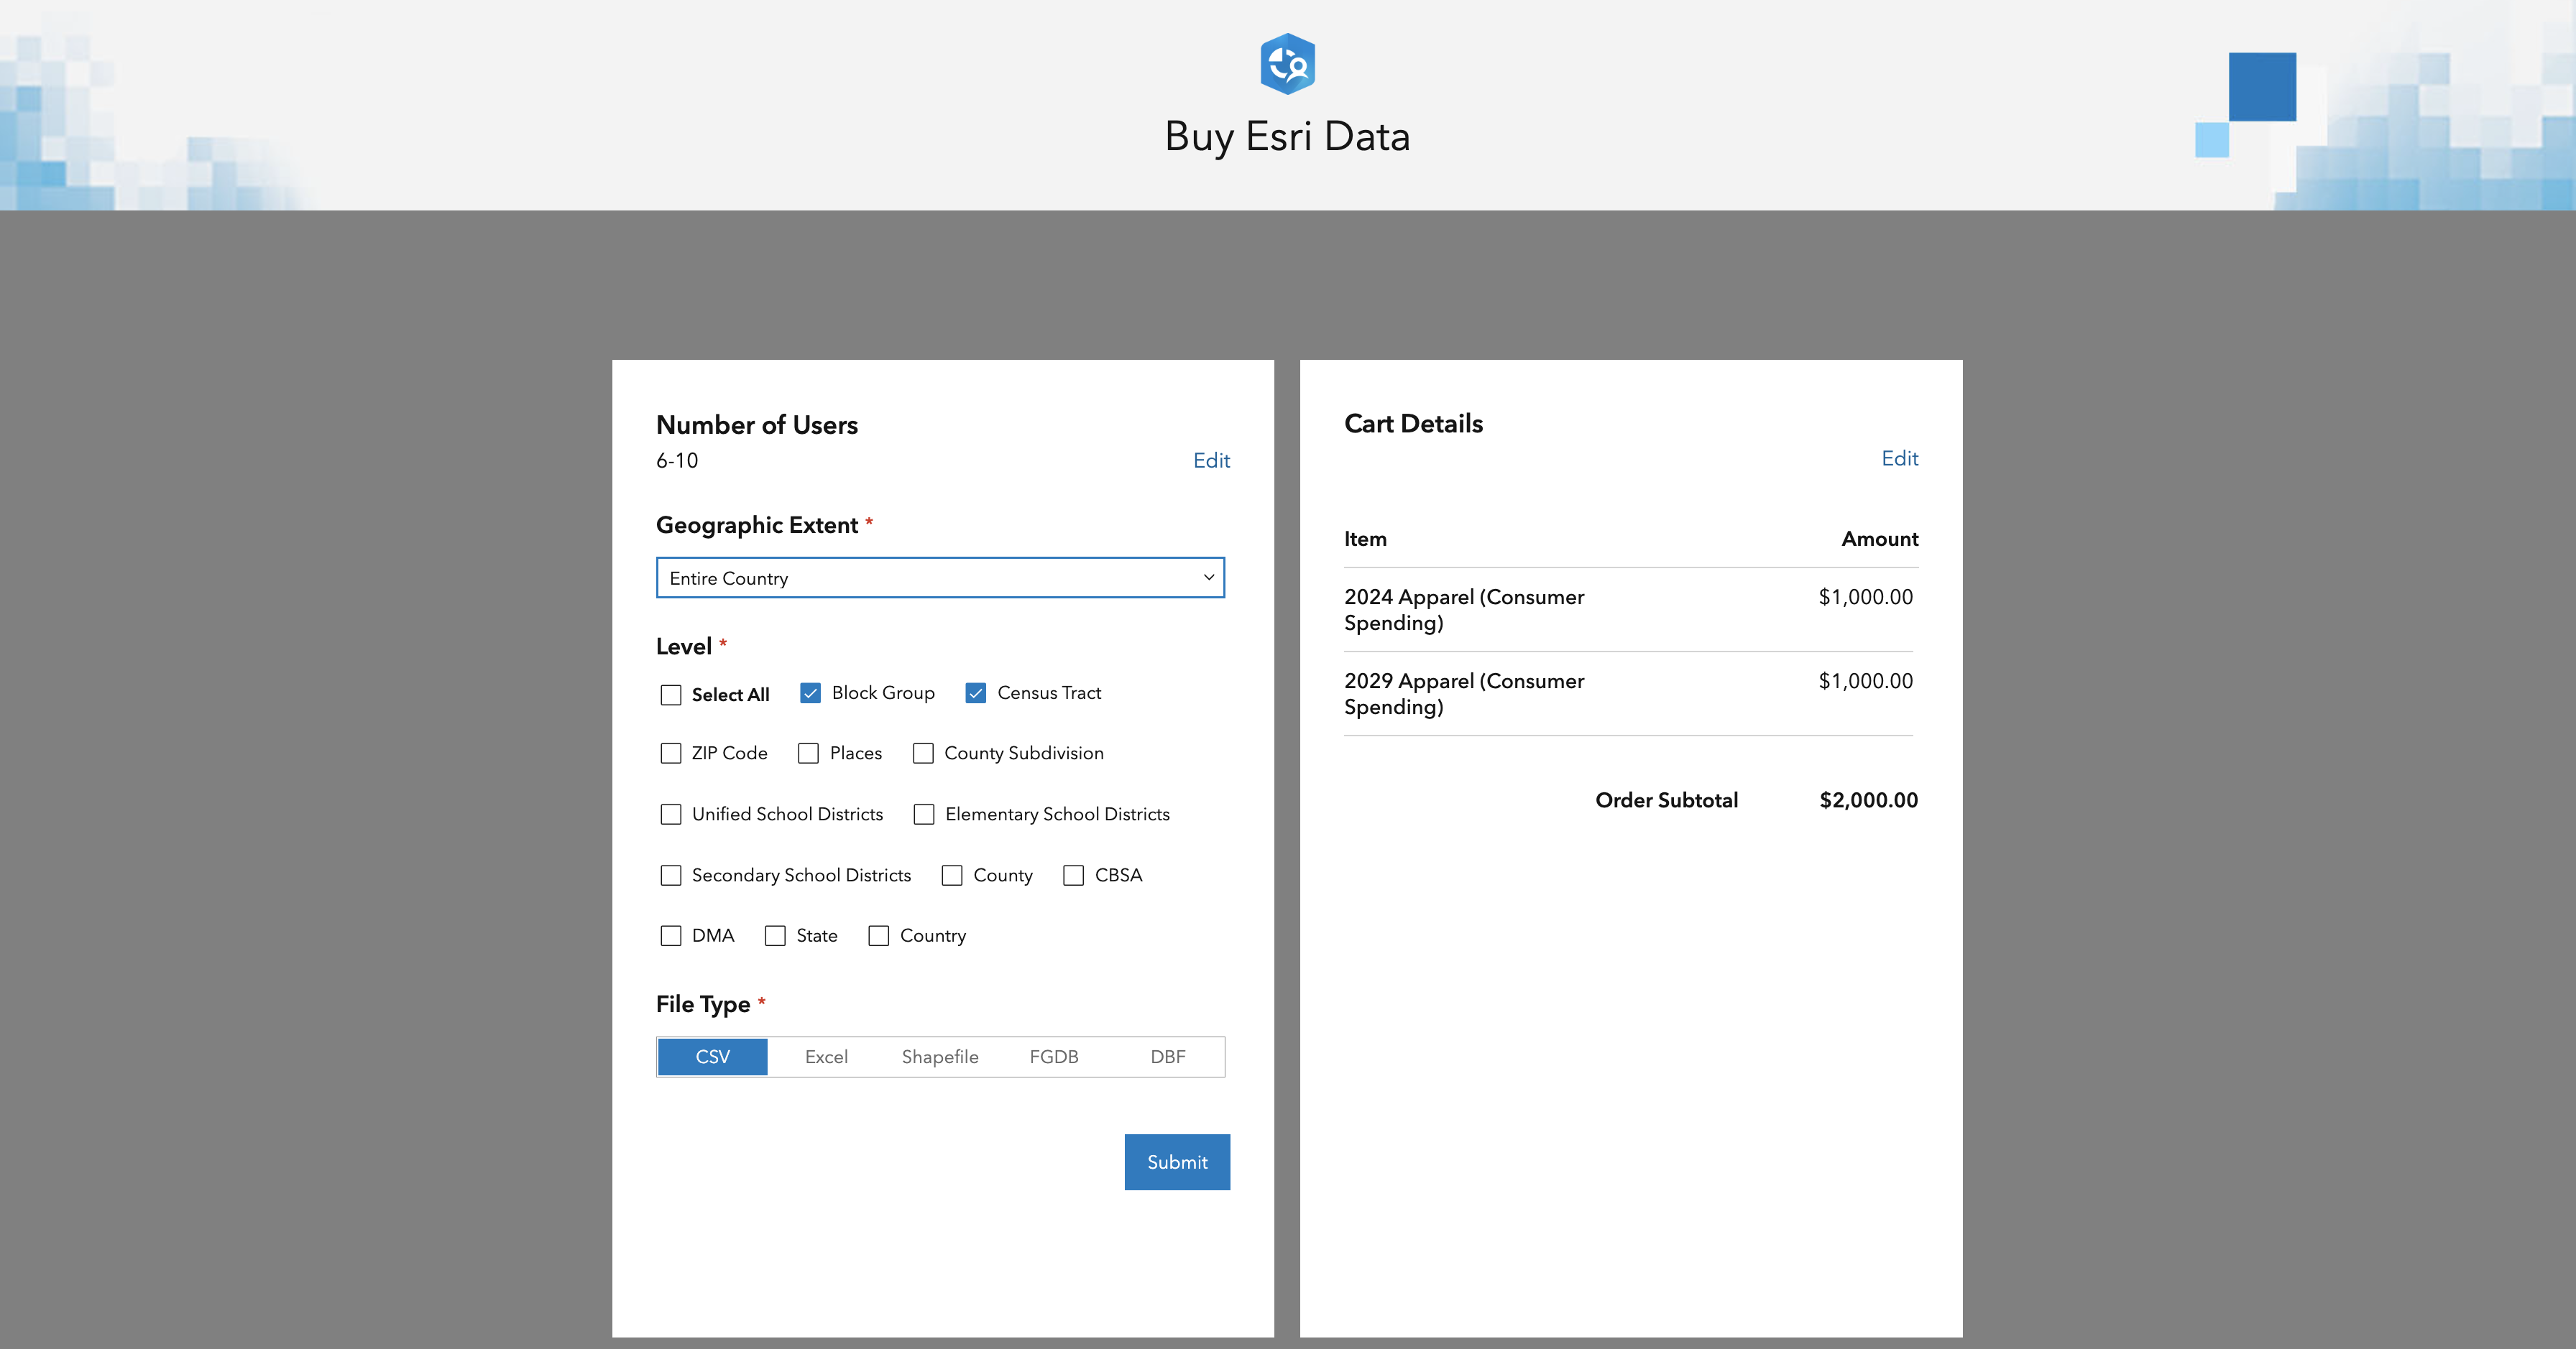The width and height of the screenshot is (2576, 1349).
Task: Check the CBSA level option
Action: tap(1073, 876)
